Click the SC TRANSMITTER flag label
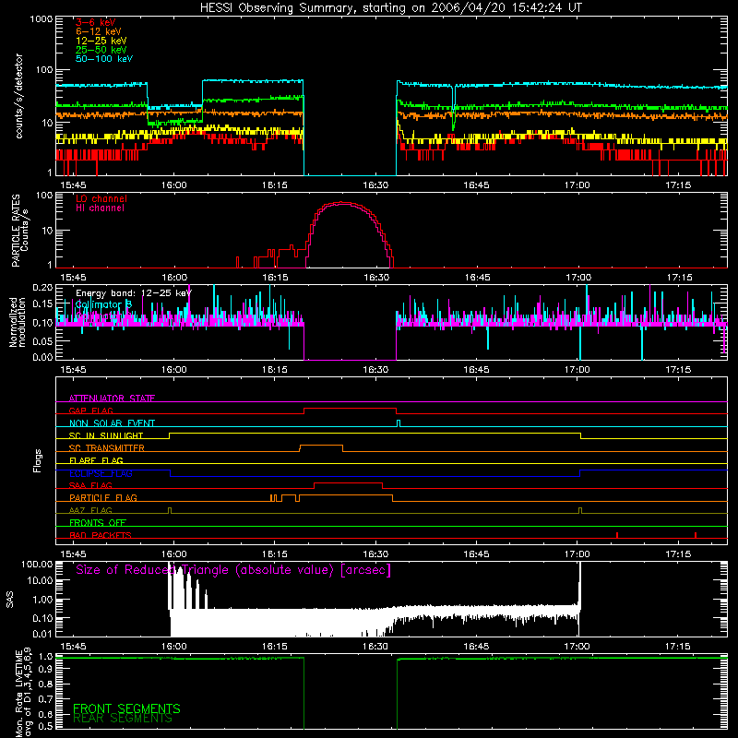The width and height of the screenshot is (738, 738). pos(107,448)
